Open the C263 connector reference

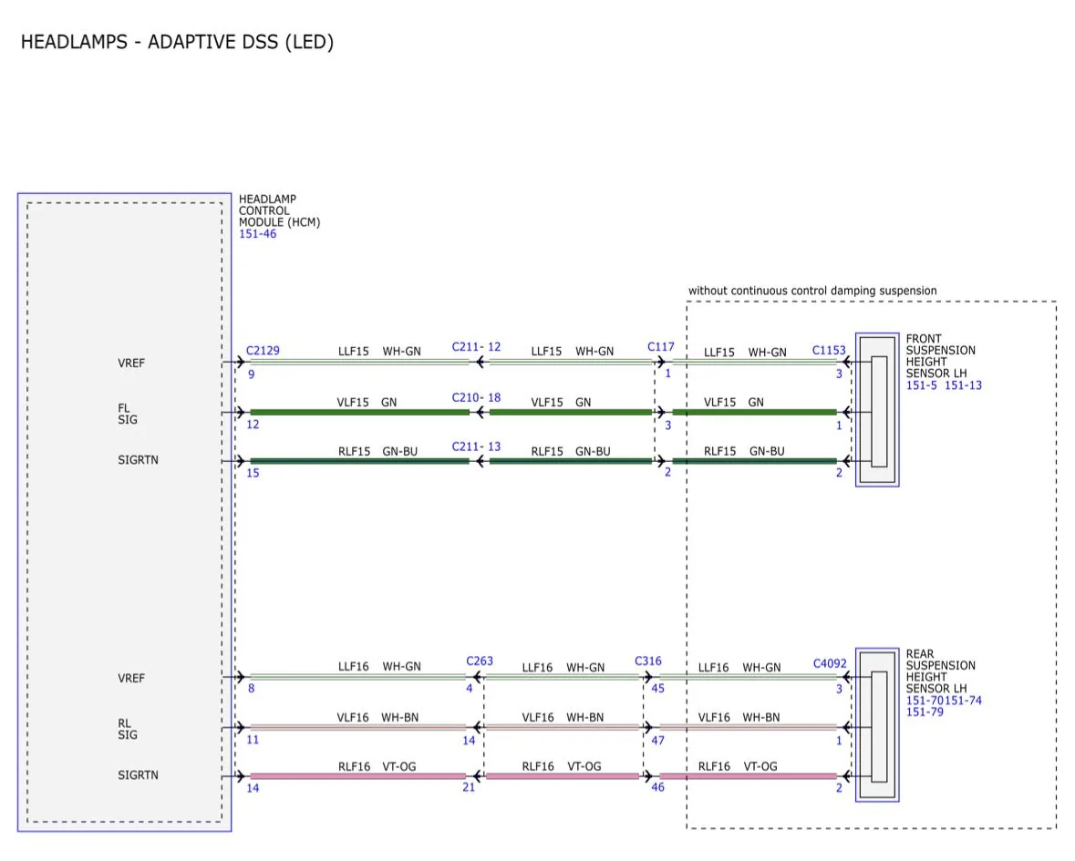coord(480,661)
